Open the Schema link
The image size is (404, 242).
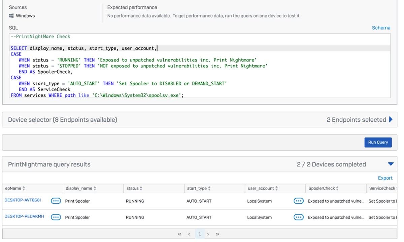pyautogui.click(x=381, y=28)
